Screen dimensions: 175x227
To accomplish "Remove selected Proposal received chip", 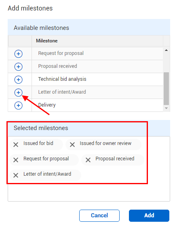I will click(x=88, y=160).
